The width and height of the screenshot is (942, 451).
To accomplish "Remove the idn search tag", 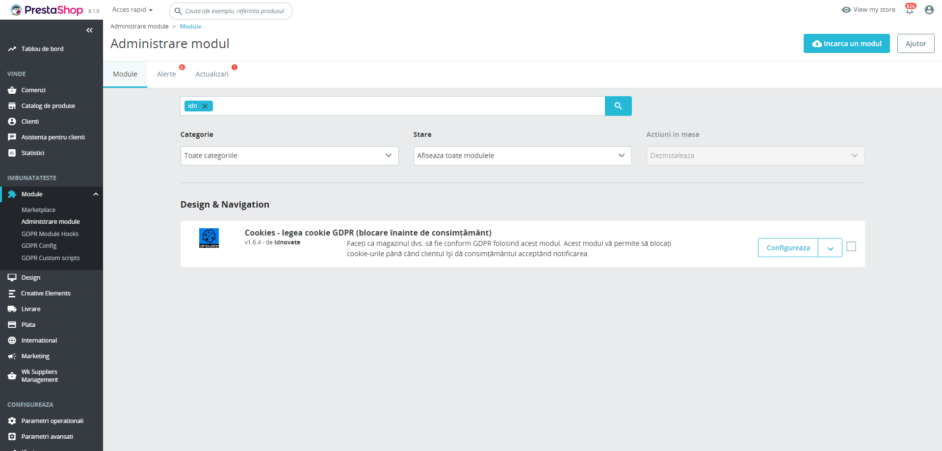I will coord(205,106).
